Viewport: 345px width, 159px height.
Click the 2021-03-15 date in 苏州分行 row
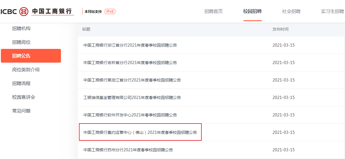point(283,150)
